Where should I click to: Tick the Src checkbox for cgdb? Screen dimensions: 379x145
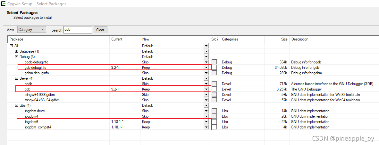pos(215,83)
